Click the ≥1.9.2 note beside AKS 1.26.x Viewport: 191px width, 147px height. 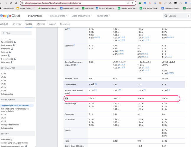97,37
